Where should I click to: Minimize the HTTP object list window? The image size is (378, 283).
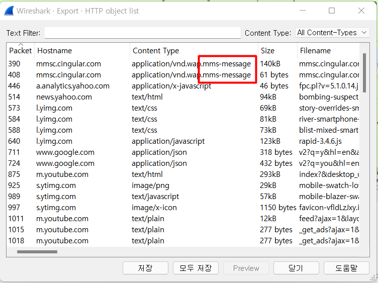click(303, 11)
